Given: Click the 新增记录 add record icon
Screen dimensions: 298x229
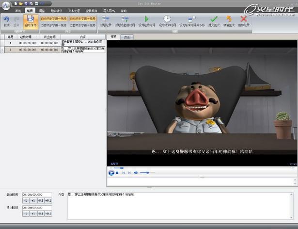Looking at the screenshot, I should coord(105,19).
